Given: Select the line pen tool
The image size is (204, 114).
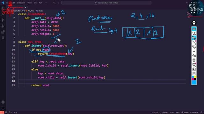Looking at the screenshot, I should tap(194, 42).
